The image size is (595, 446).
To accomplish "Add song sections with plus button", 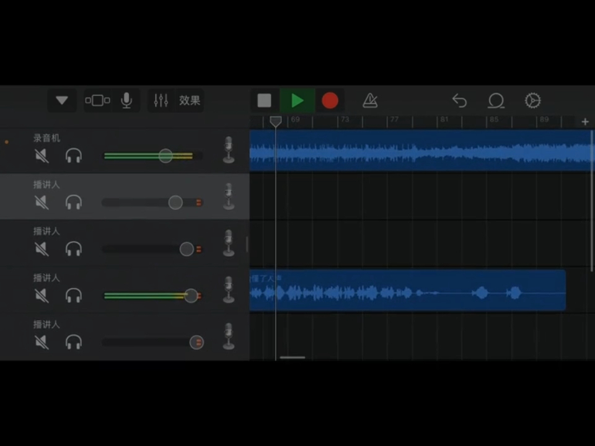I will click(585, 122).
